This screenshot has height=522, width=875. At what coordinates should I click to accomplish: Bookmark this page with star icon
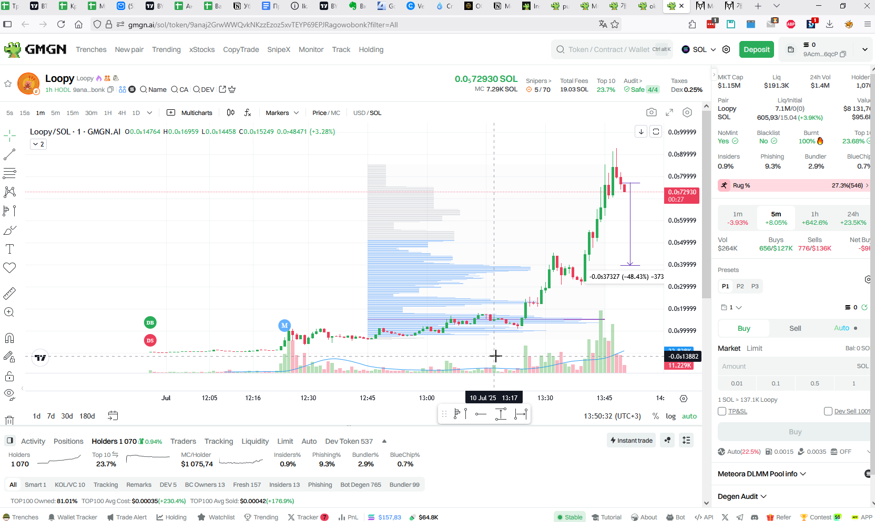(615, 24)
